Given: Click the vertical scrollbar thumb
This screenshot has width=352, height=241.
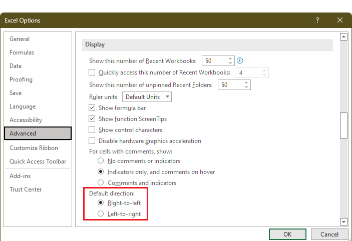Looking at the screenshot, I should pos(343,125).
